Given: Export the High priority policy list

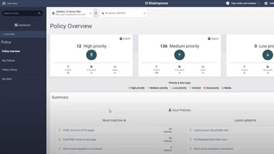Looking at the screenshot, I should tap(125, 38).
